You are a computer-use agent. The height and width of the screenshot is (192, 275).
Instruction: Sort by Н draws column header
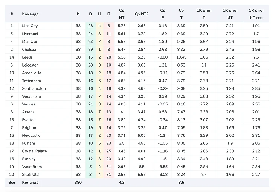[99, 14]
